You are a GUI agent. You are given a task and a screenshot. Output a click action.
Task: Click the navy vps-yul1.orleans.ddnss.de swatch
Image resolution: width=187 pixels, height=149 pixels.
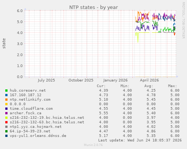[6, 136]
